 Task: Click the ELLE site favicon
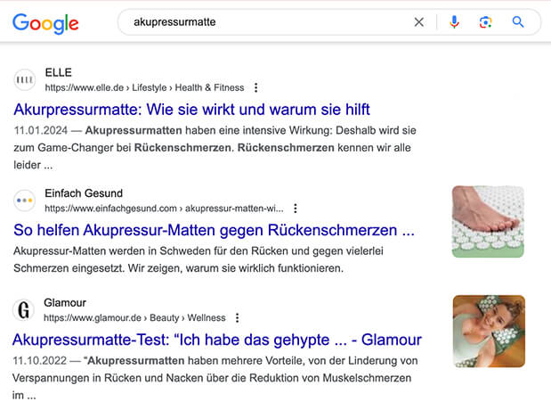click(x=25, y=80)
